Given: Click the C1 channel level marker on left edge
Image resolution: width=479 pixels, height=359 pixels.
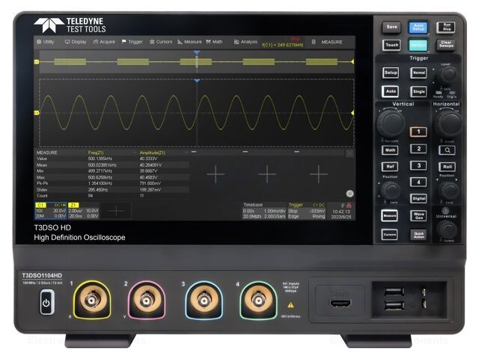Looking at the screenshot, I should point(37,113).
